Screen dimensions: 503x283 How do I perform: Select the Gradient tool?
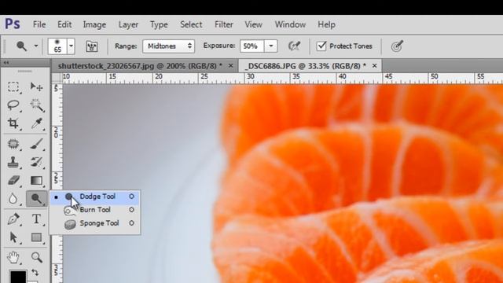[x=37, y=181]
